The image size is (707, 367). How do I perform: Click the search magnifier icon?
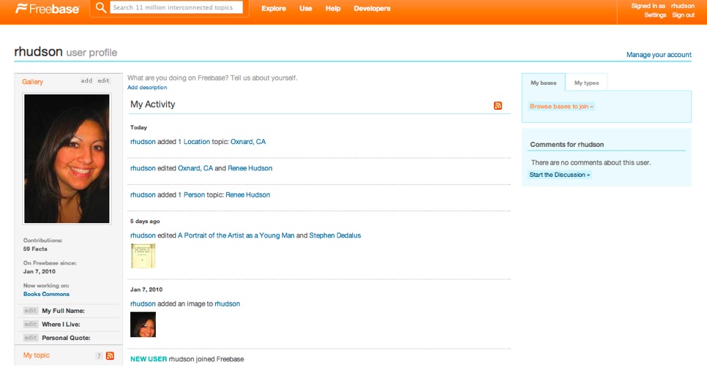[x=101, y=7]
